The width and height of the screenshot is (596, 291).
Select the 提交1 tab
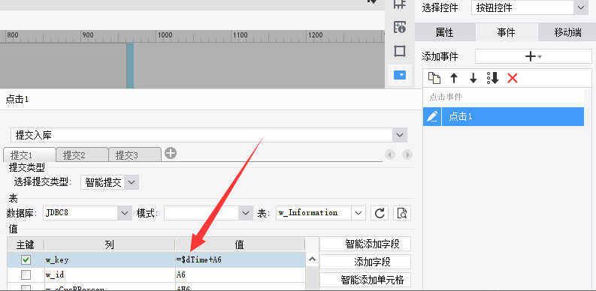tap(29, 155)
